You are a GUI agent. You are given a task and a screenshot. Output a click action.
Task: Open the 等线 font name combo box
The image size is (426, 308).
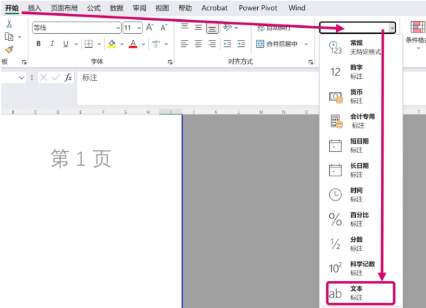click(77, 28)
